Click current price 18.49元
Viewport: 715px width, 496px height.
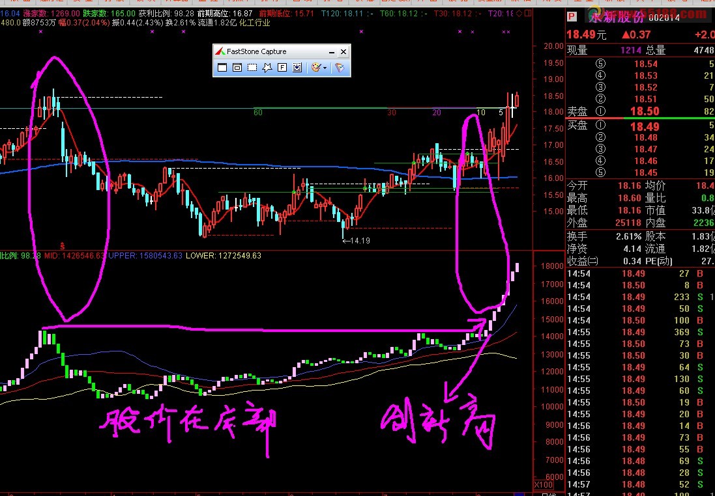point(587,34)
